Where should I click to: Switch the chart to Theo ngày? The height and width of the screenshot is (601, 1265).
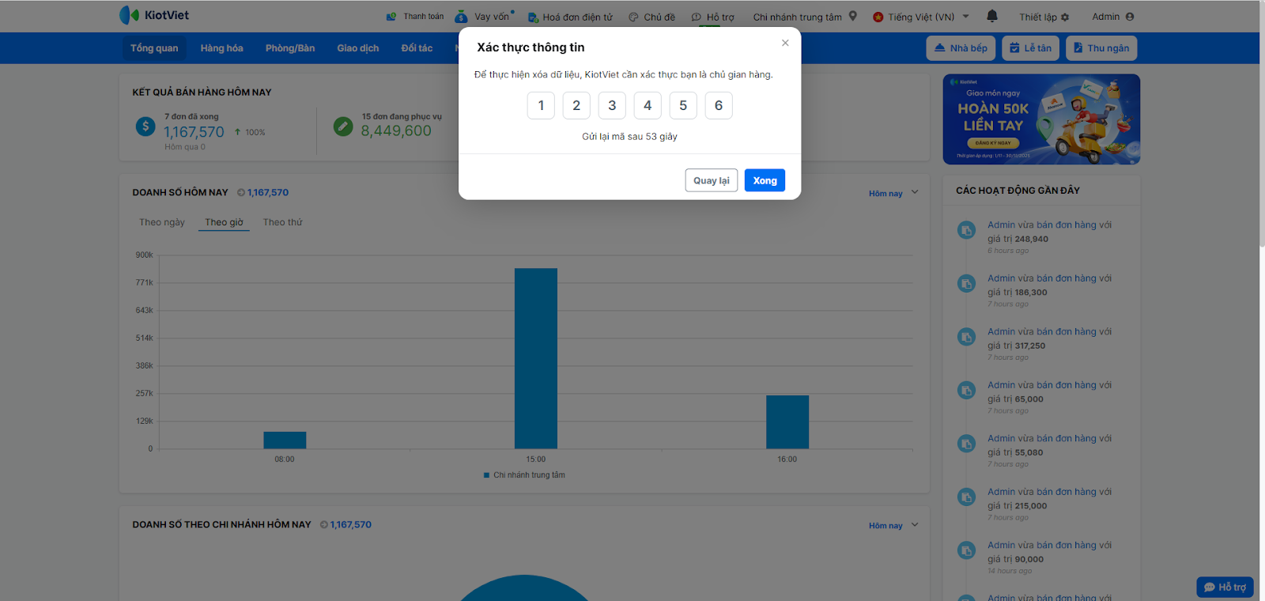[x=162, y=222]
